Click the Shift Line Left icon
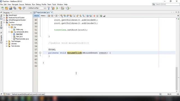Screen dimensions: 180x101 [x=87, y=16]
